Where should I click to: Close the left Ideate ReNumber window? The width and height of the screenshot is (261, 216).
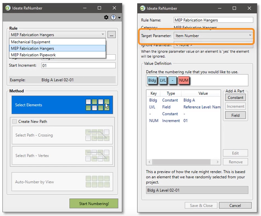point(114,8)
